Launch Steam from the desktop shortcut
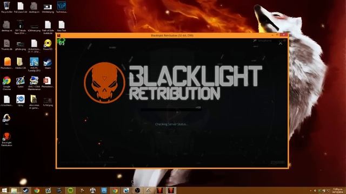346x194 pixels. [48, 64]
